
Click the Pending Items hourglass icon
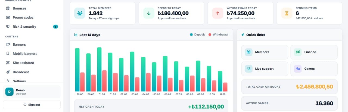pyautogui.click(x=287, y=13)
